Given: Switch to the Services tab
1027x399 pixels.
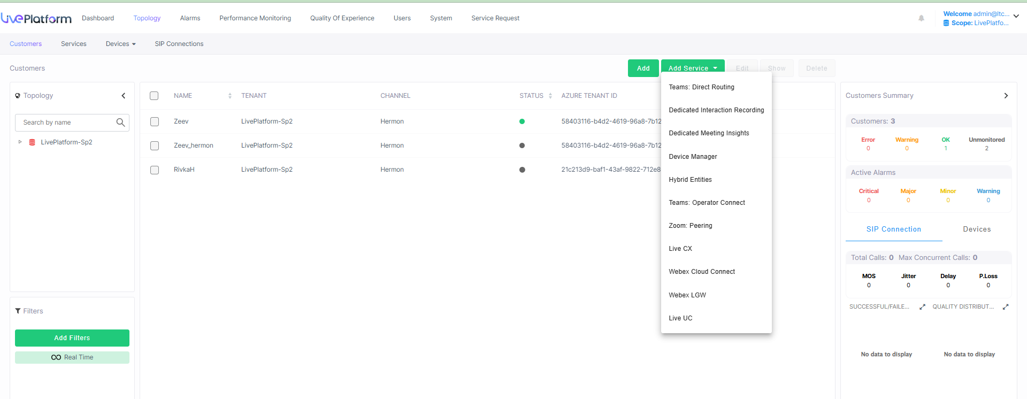Looking at the screenshot, I should (x=74, y=44).
